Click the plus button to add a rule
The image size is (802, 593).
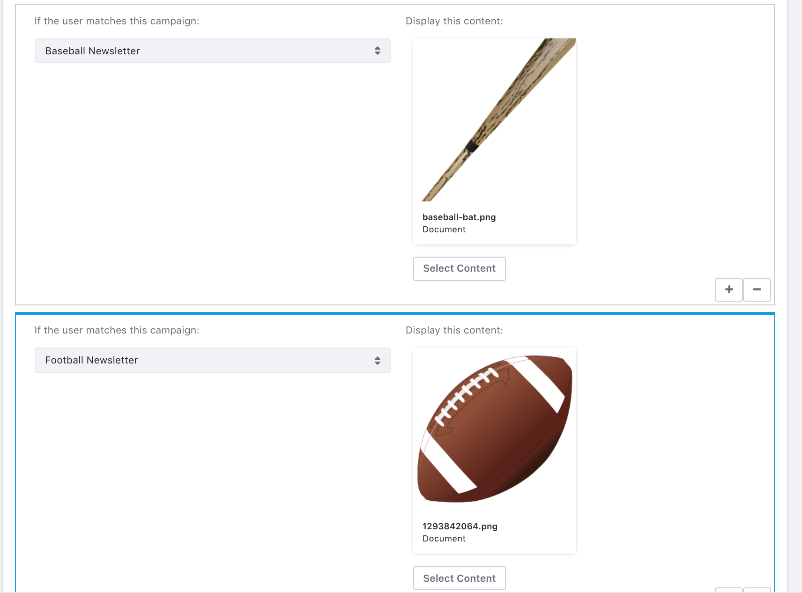pos(728,289)
